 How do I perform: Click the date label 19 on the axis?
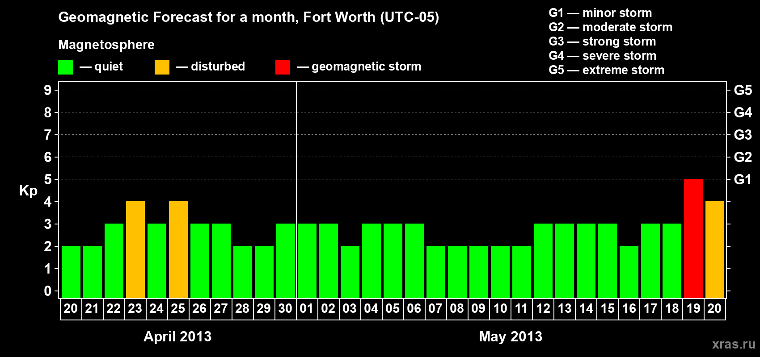(x=693, y=309)
